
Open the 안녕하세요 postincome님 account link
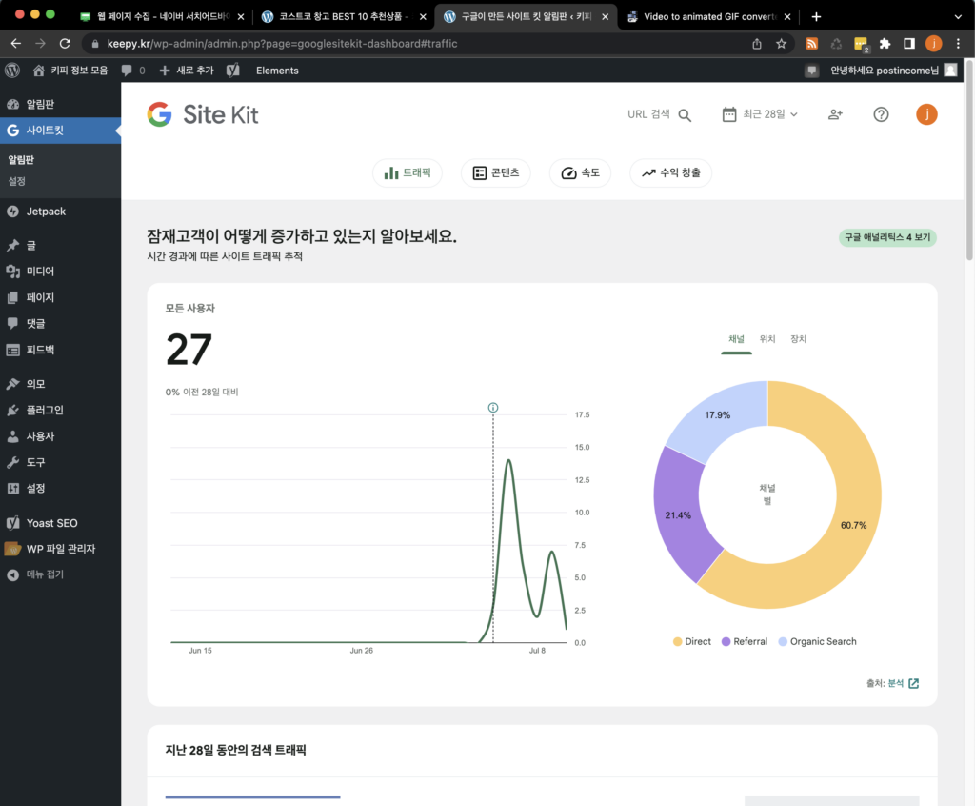point(893,71)
